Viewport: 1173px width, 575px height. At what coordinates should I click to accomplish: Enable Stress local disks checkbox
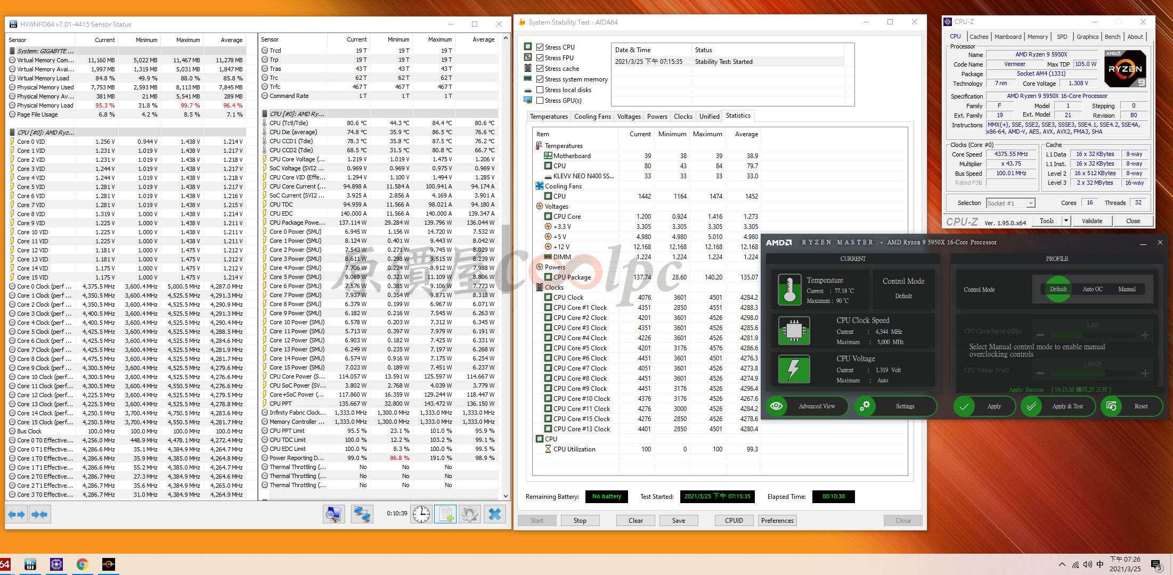coord(540,89)
